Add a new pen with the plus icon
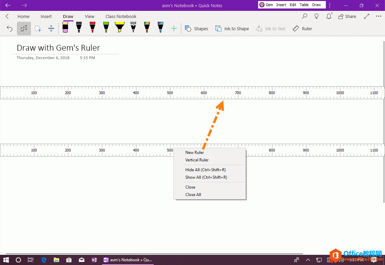Viewport: 385px width, 265px height. coord(174,29)
